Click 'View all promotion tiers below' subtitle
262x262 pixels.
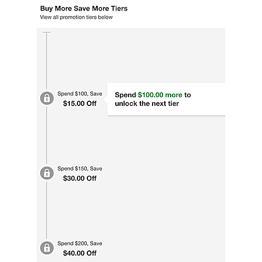[76, 17]
